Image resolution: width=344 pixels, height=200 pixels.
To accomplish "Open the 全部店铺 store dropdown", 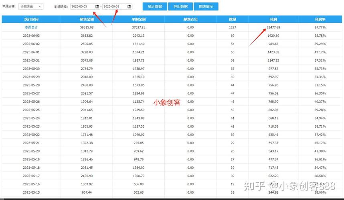I will click(31, 6).
